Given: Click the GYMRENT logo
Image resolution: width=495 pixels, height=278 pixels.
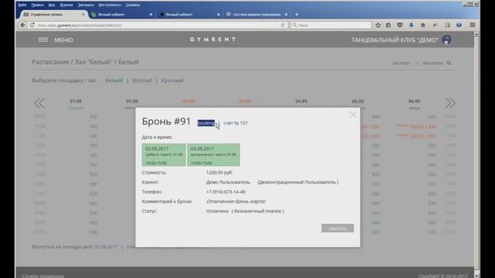Looking at the screenshot, I should pos(213,39).
